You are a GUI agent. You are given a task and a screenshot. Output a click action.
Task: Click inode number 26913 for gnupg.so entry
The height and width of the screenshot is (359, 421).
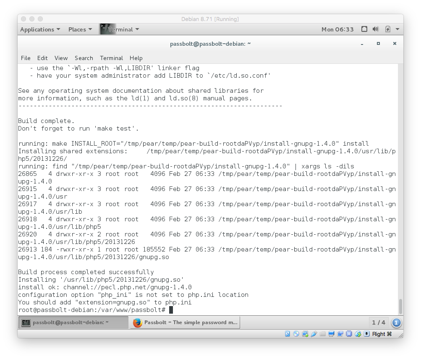click(27, 249)
